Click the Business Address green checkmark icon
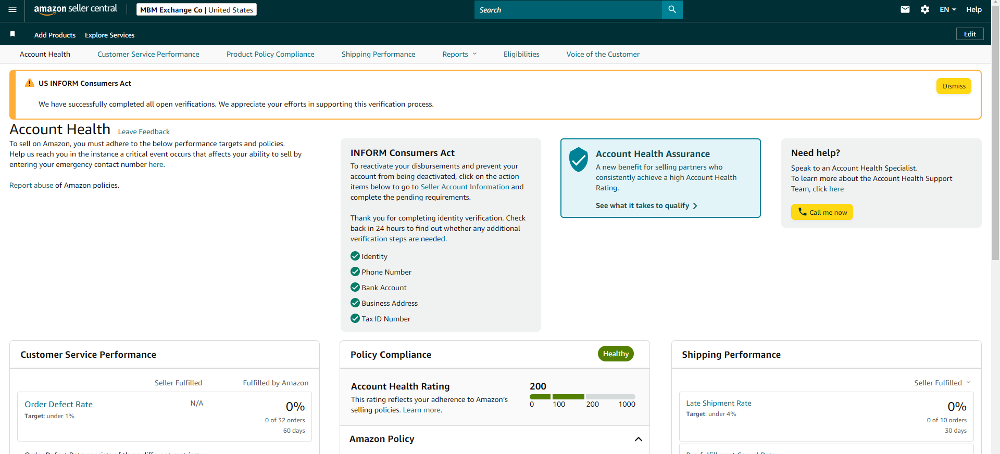Image resolution: width=1000 pixels, height=454 pixels. tap(355, 303)
